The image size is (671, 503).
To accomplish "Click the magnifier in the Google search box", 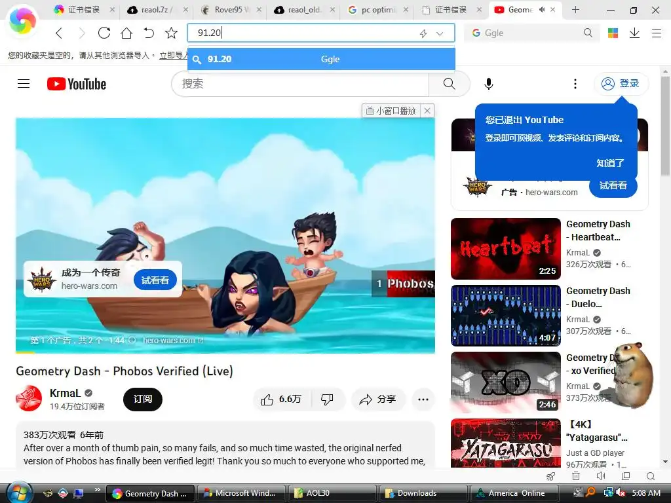I will click(588, 33).
